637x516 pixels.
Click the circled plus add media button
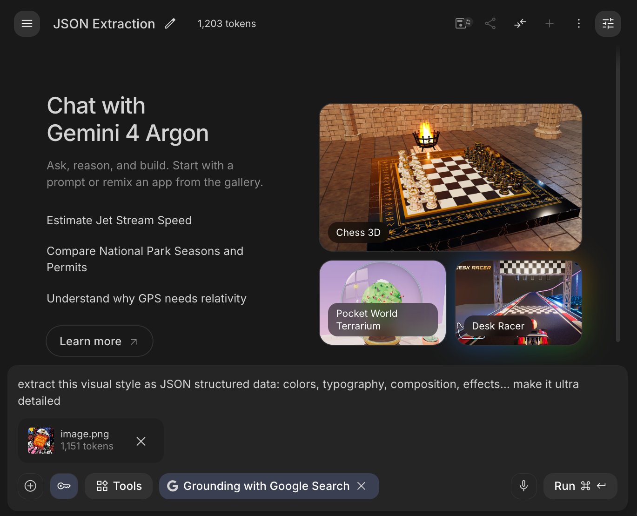tap(30, 486)
